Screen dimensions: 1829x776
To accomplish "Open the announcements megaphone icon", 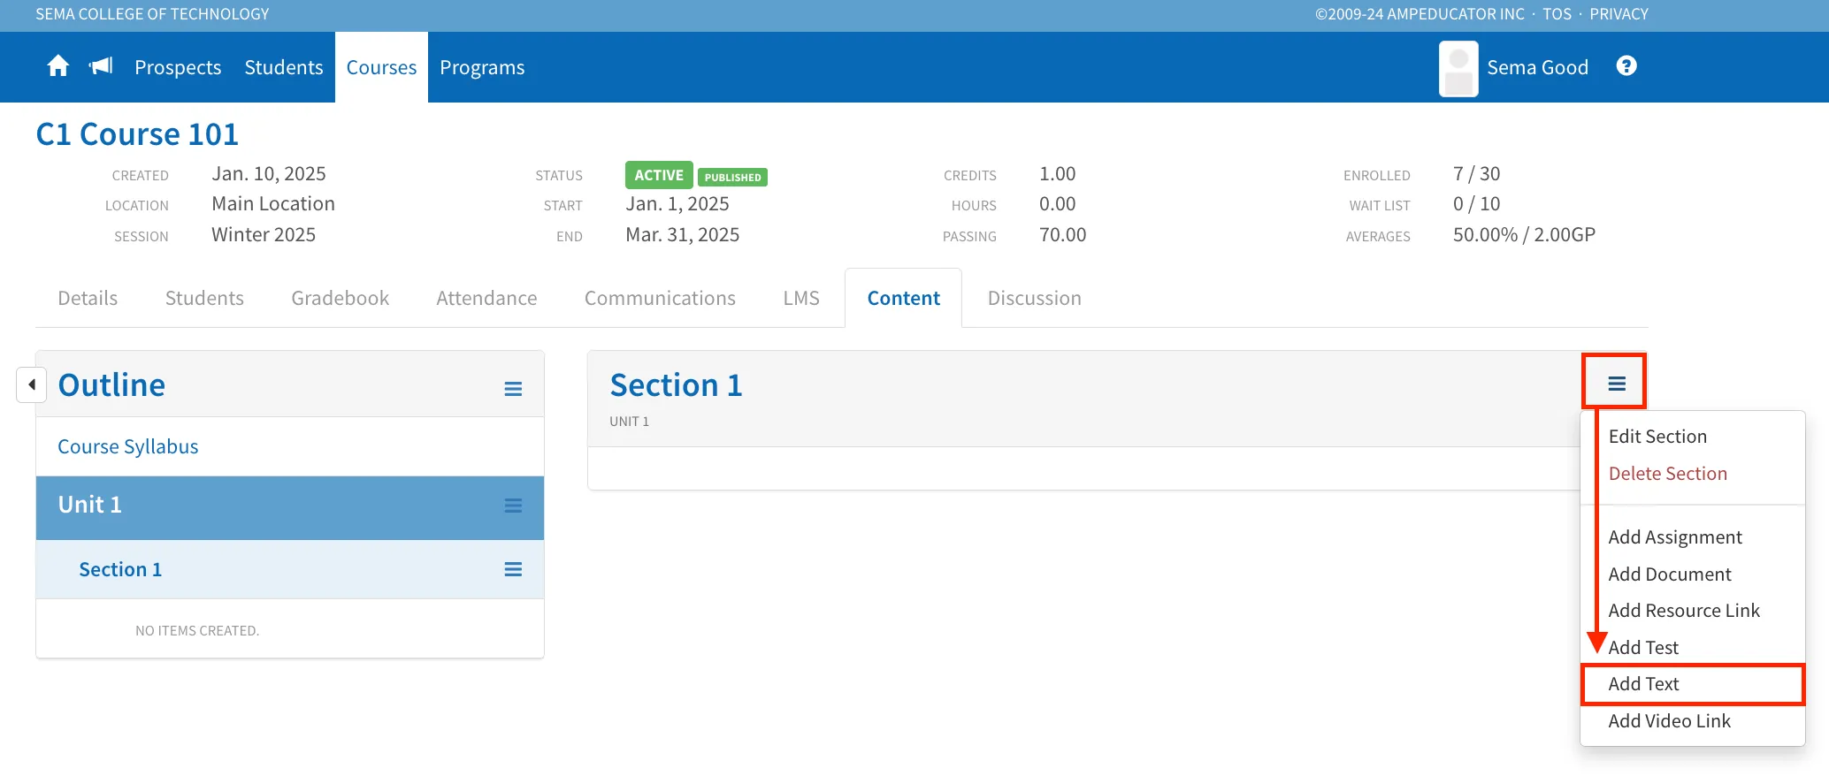I will [102, 66].
